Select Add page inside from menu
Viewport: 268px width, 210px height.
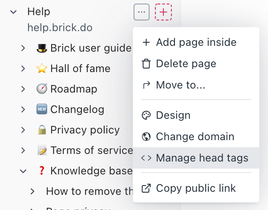[196, 42]
